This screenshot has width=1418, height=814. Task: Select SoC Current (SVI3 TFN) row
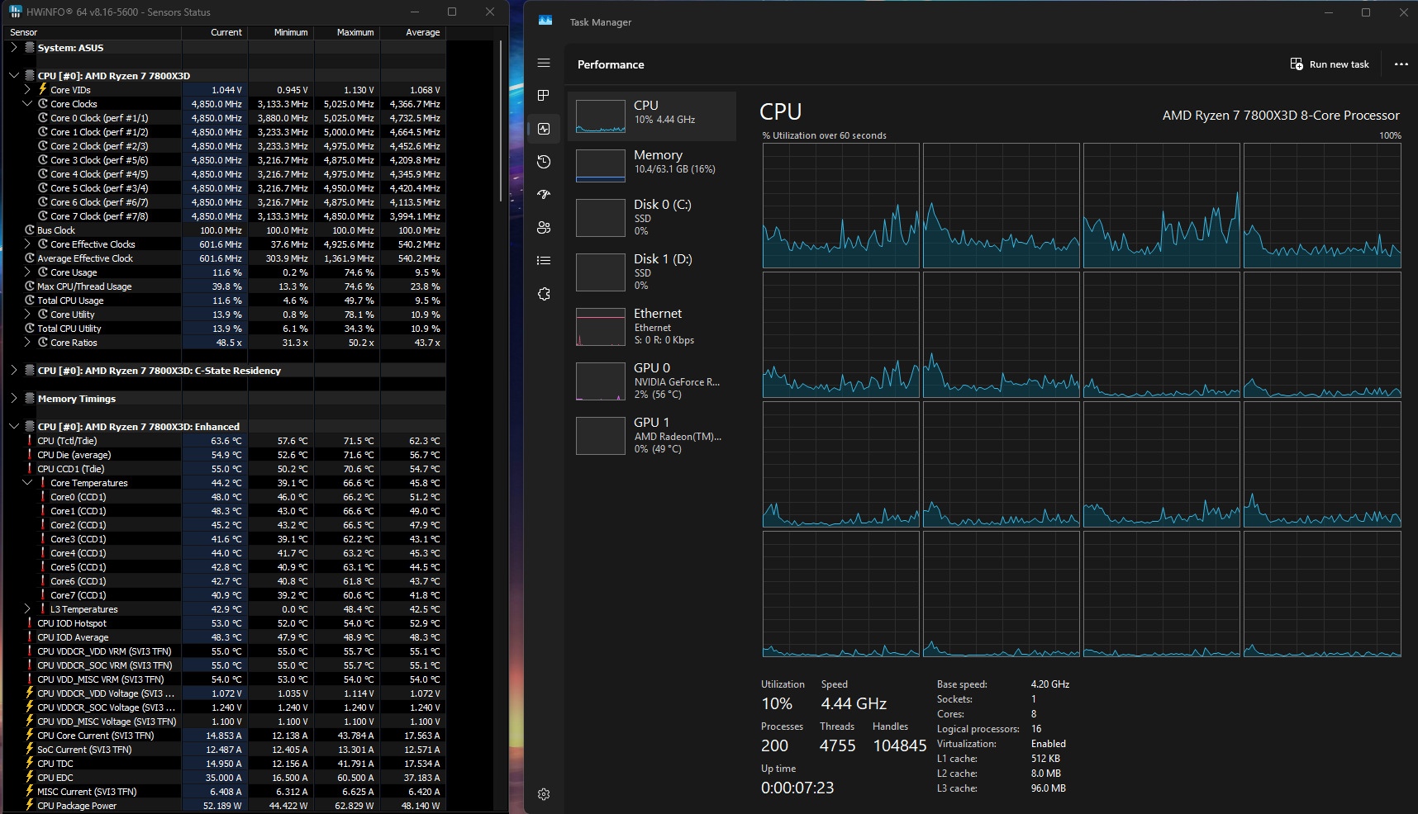pos(226,750)
